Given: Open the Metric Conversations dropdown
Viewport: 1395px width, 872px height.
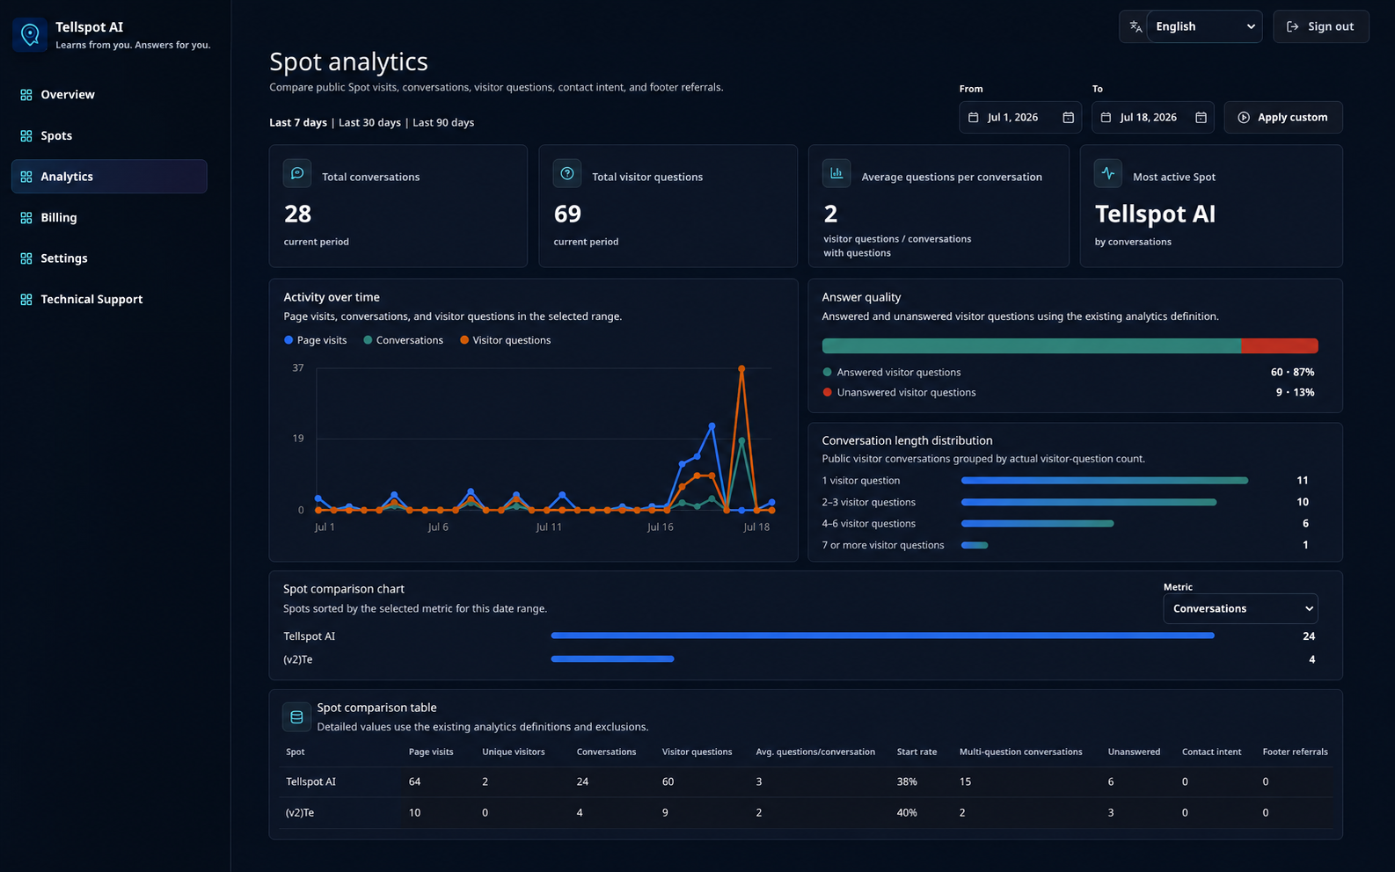Looking at the screenshot, I should 1240,608.
